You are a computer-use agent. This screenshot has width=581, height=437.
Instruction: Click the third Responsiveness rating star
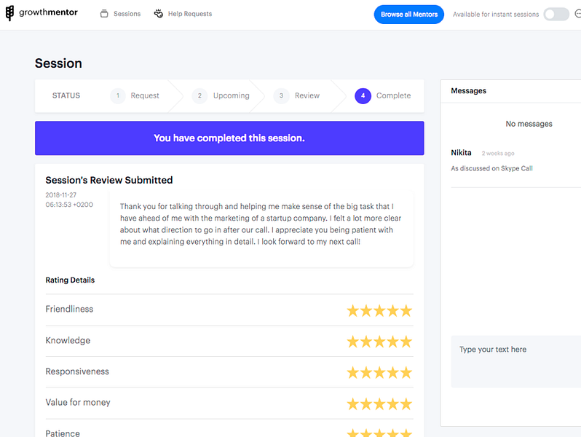click(379, 372)
